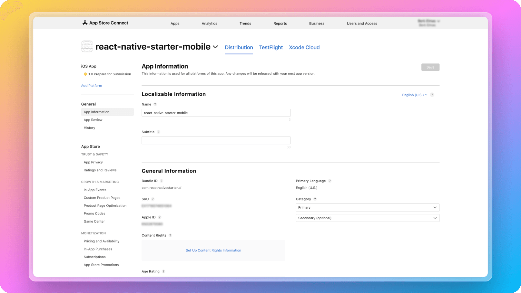Open help icon beside language selector
The width and height of the screenshot is (521, 293).
432,95
